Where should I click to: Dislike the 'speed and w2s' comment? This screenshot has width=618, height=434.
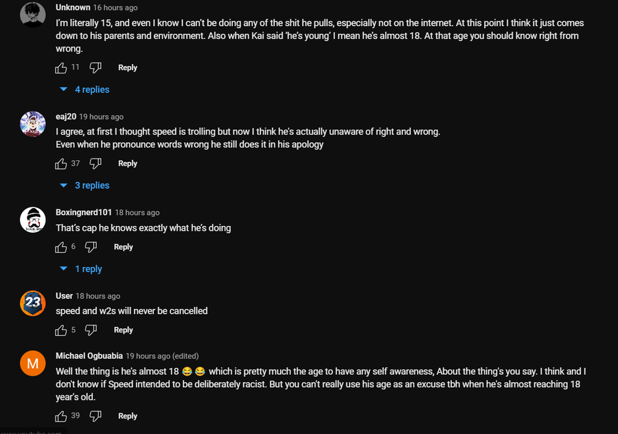pos(91,330)
